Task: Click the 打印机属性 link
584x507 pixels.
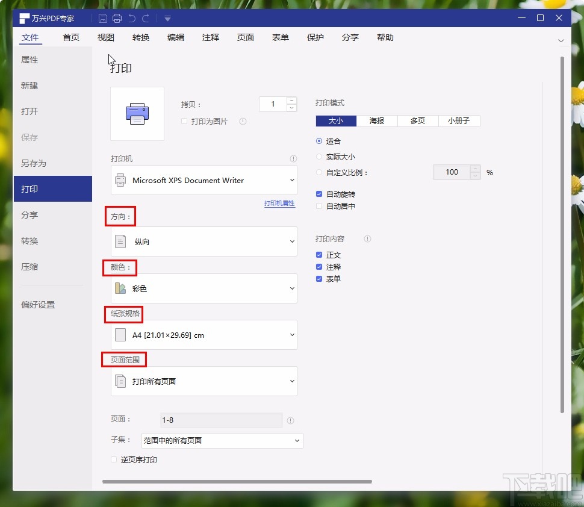Action: pos(279,204)
